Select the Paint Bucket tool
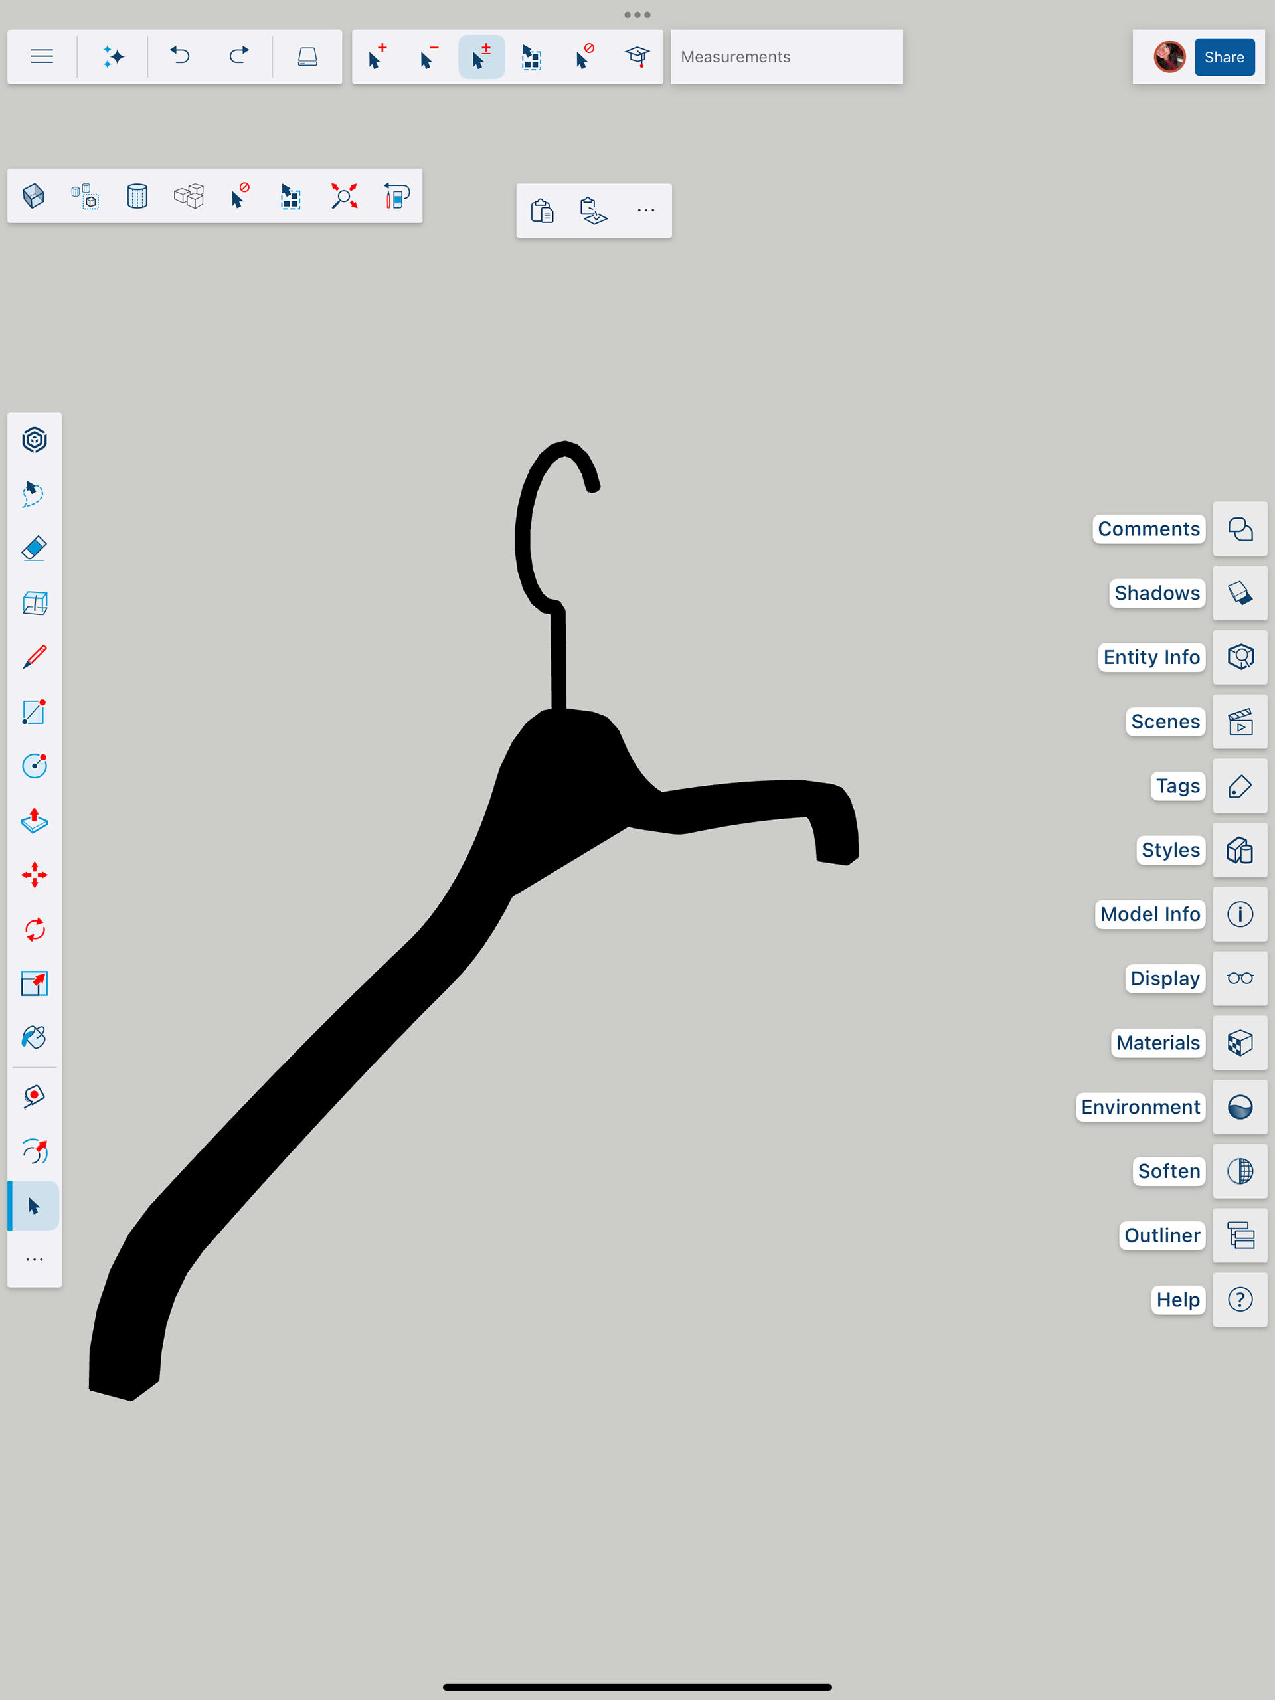This screenshot has width=1275, height=1700. pyautogui.click(x=35, y=1037)
